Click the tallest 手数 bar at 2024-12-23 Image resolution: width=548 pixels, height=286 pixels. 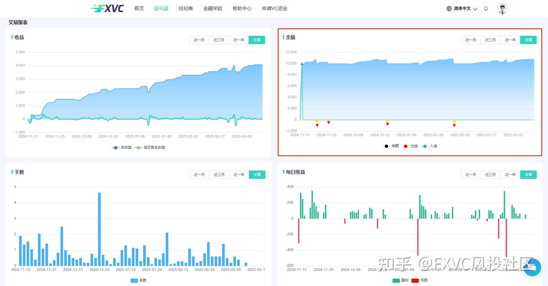pos(99,229)
